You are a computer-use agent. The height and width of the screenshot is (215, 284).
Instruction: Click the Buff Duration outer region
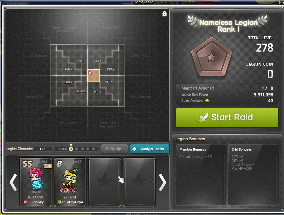(x=66, y=123)
